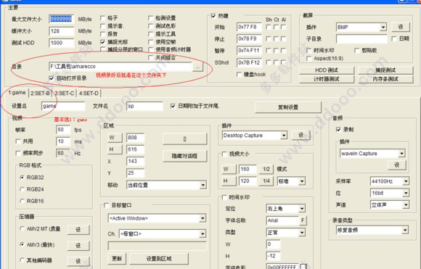Click the 设置到区域 button
This screenshot has height=269, width=421.
point(159,259)
